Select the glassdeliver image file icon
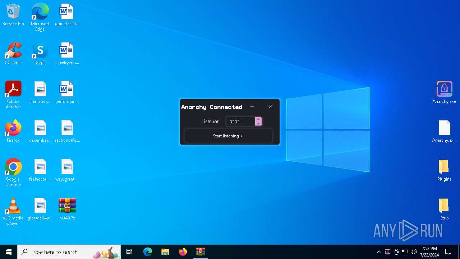Screen dimensions: 460x259 click(x=40, y=209)
